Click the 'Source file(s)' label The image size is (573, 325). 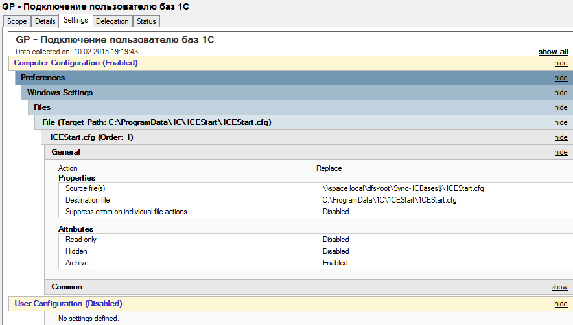click(85, 188)
